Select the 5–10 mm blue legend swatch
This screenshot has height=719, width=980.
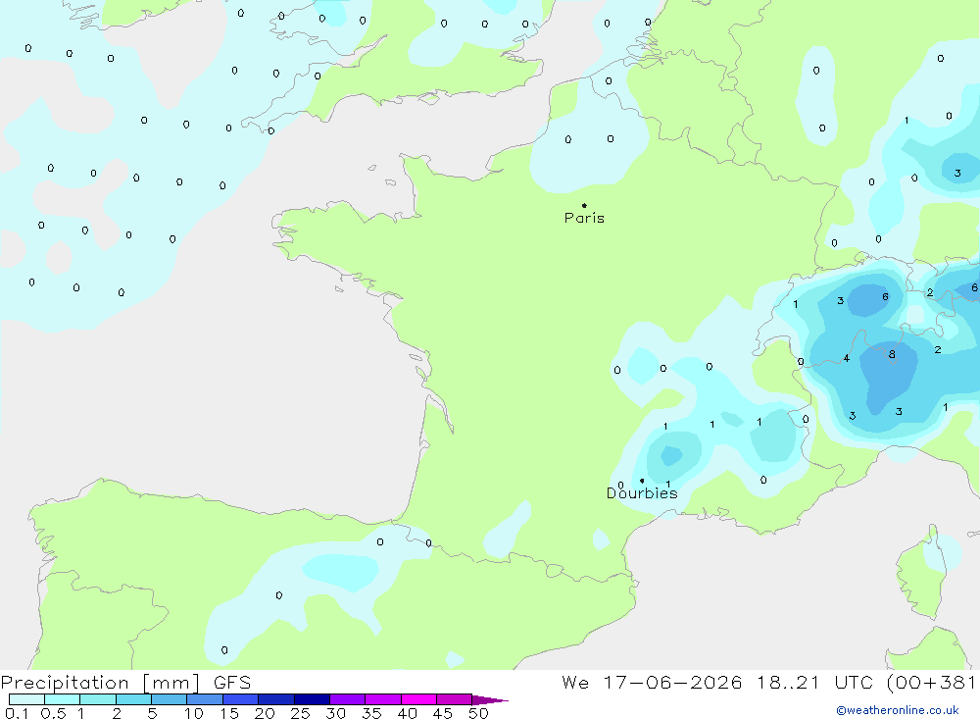click(x=170, y=699)
